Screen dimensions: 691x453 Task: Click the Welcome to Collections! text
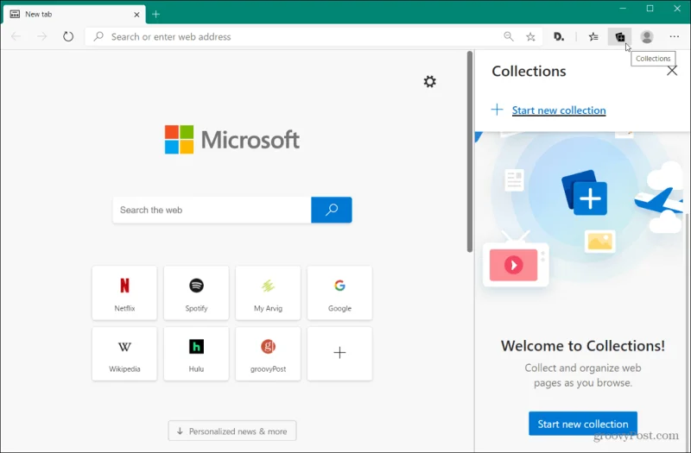click(x=582, y=346)
